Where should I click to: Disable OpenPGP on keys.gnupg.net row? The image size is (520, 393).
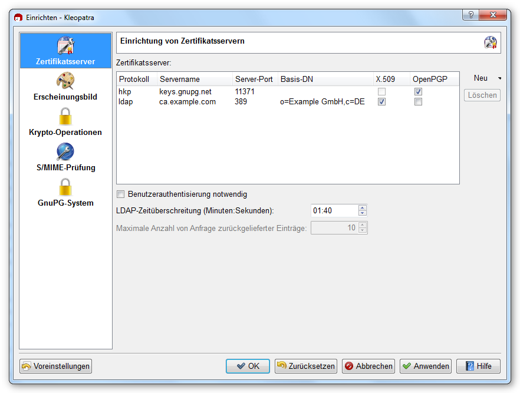(x=418, y=91)
